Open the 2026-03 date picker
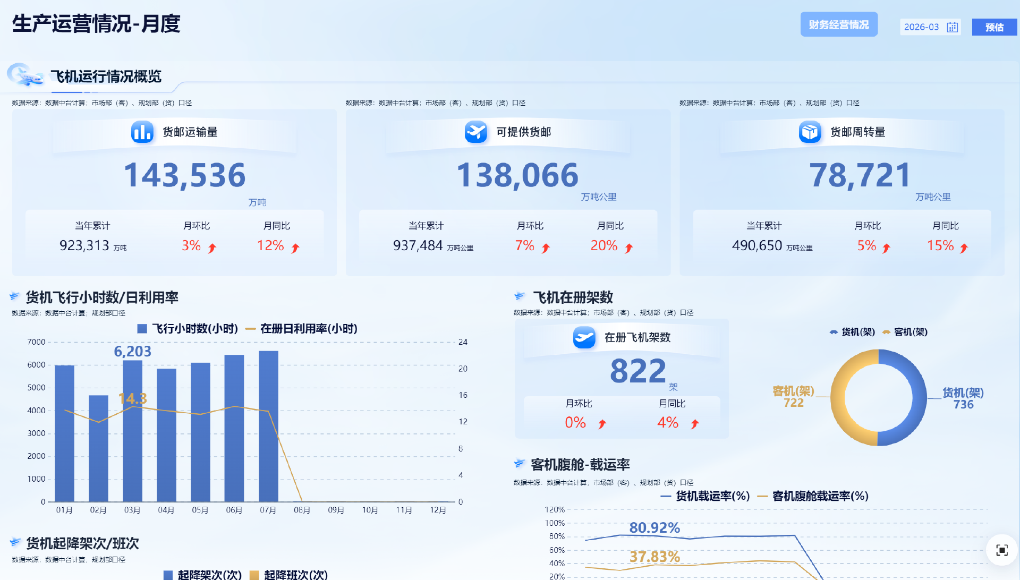Screen dimensions: 1020x580 click(922, 27)
